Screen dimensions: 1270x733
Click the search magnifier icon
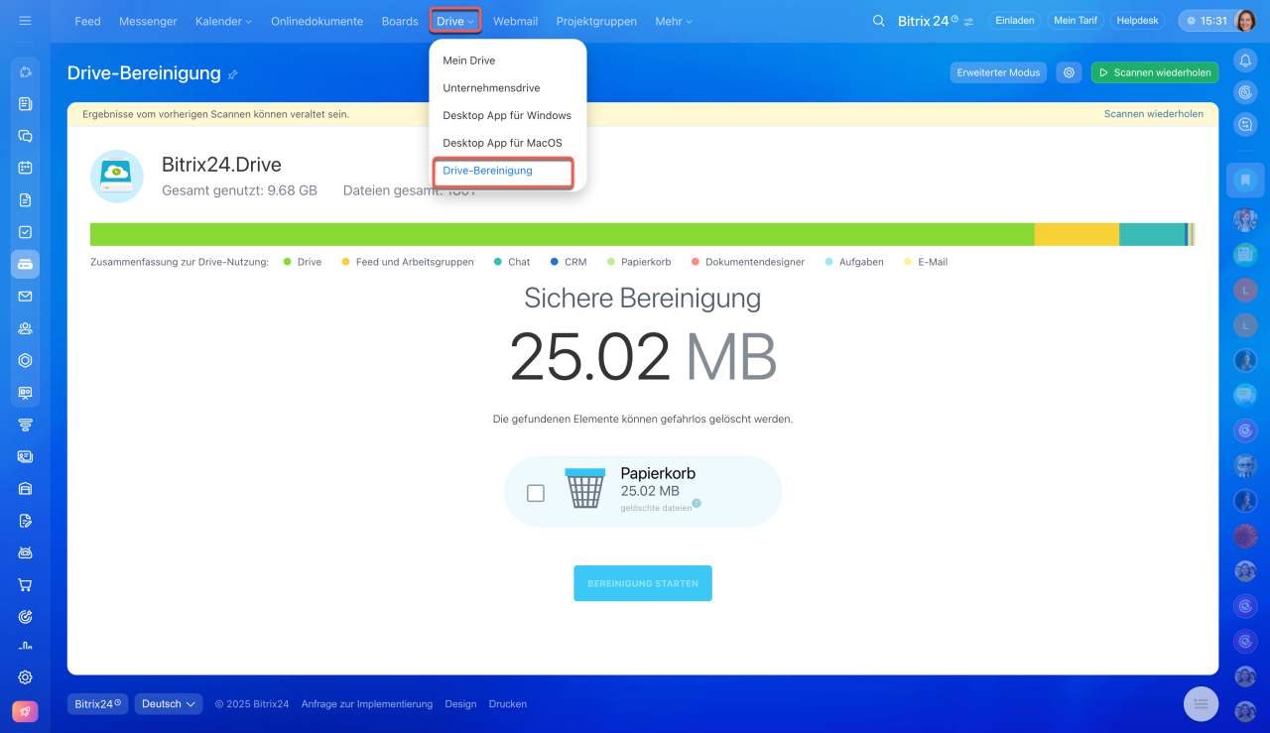878,21
